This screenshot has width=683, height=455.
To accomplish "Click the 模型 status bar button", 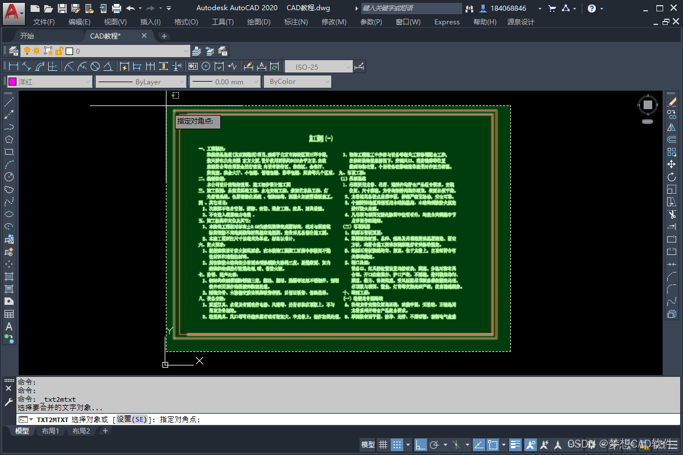I will (368, 444).
